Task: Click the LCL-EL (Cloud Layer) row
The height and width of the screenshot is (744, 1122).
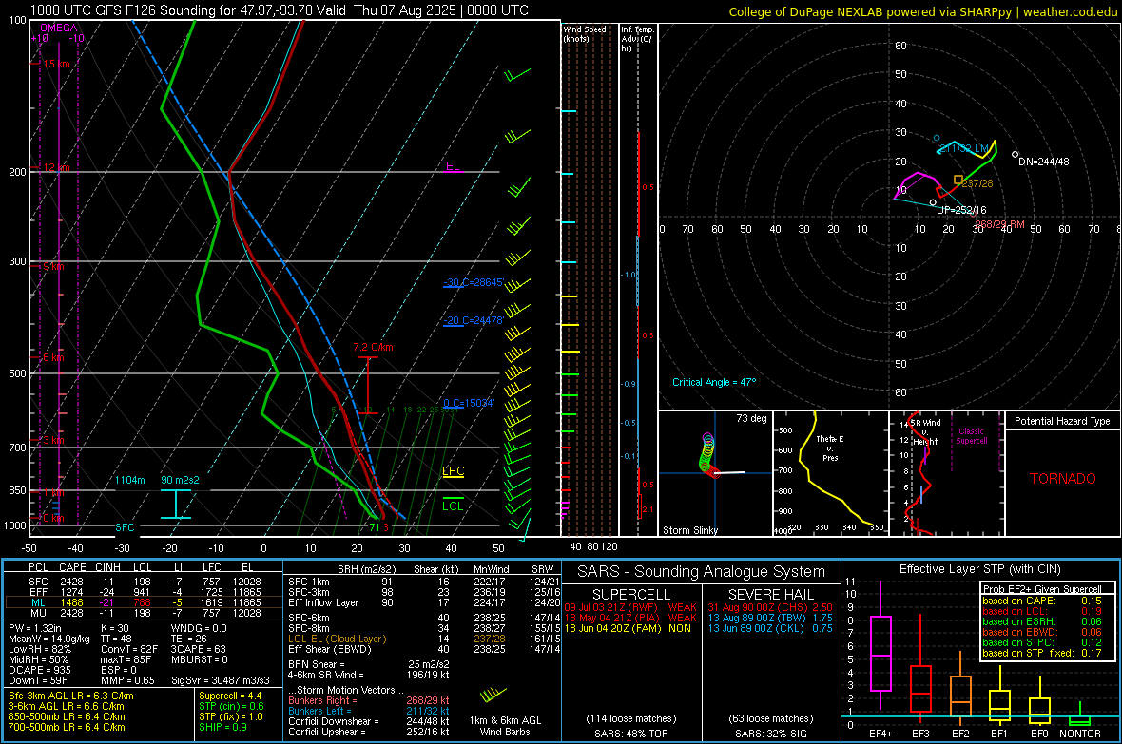Action: tap(424, 639)
